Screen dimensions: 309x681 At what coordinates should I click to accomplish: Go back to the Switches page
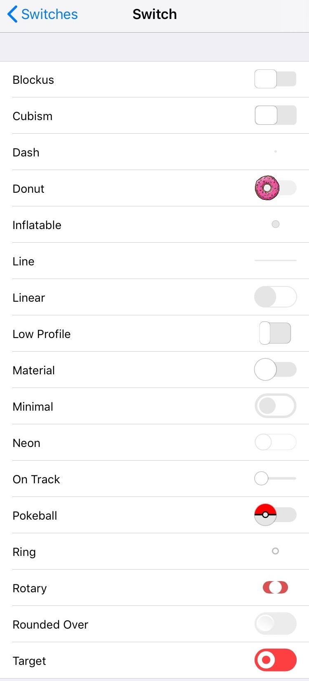(43, 14)
